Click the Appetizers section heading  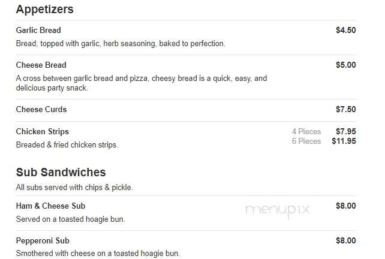(x=45, y=10)
